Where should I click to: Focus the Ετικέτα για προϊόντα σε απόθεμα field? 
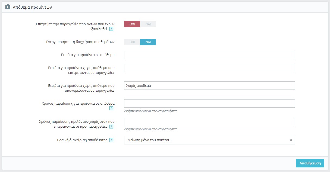[x=209, y=55]
